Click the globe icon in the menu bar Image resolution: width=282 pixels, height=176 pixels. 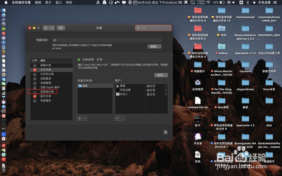pyautogui.click(x=129, y=3)
